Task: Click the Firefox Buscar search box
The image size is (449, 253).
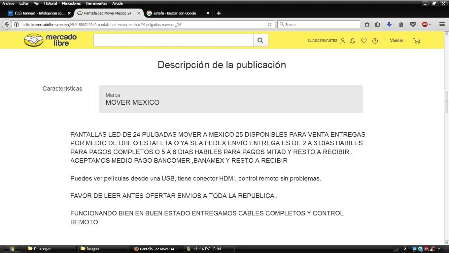Action: pyautogui.click(x=319, y=24)
